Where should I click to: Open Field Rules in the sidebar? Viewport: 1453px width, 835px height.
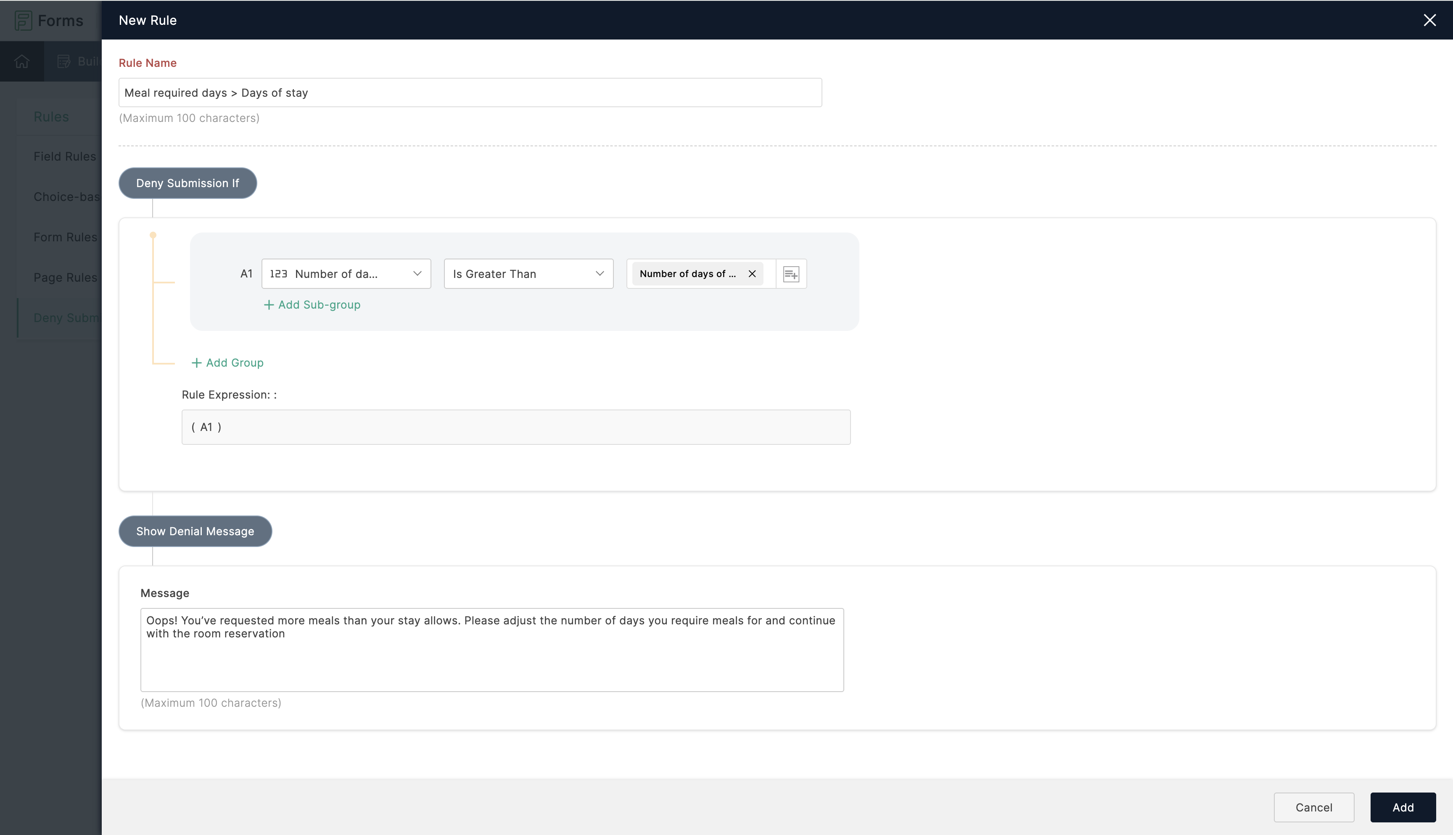(x=64, y=156)
